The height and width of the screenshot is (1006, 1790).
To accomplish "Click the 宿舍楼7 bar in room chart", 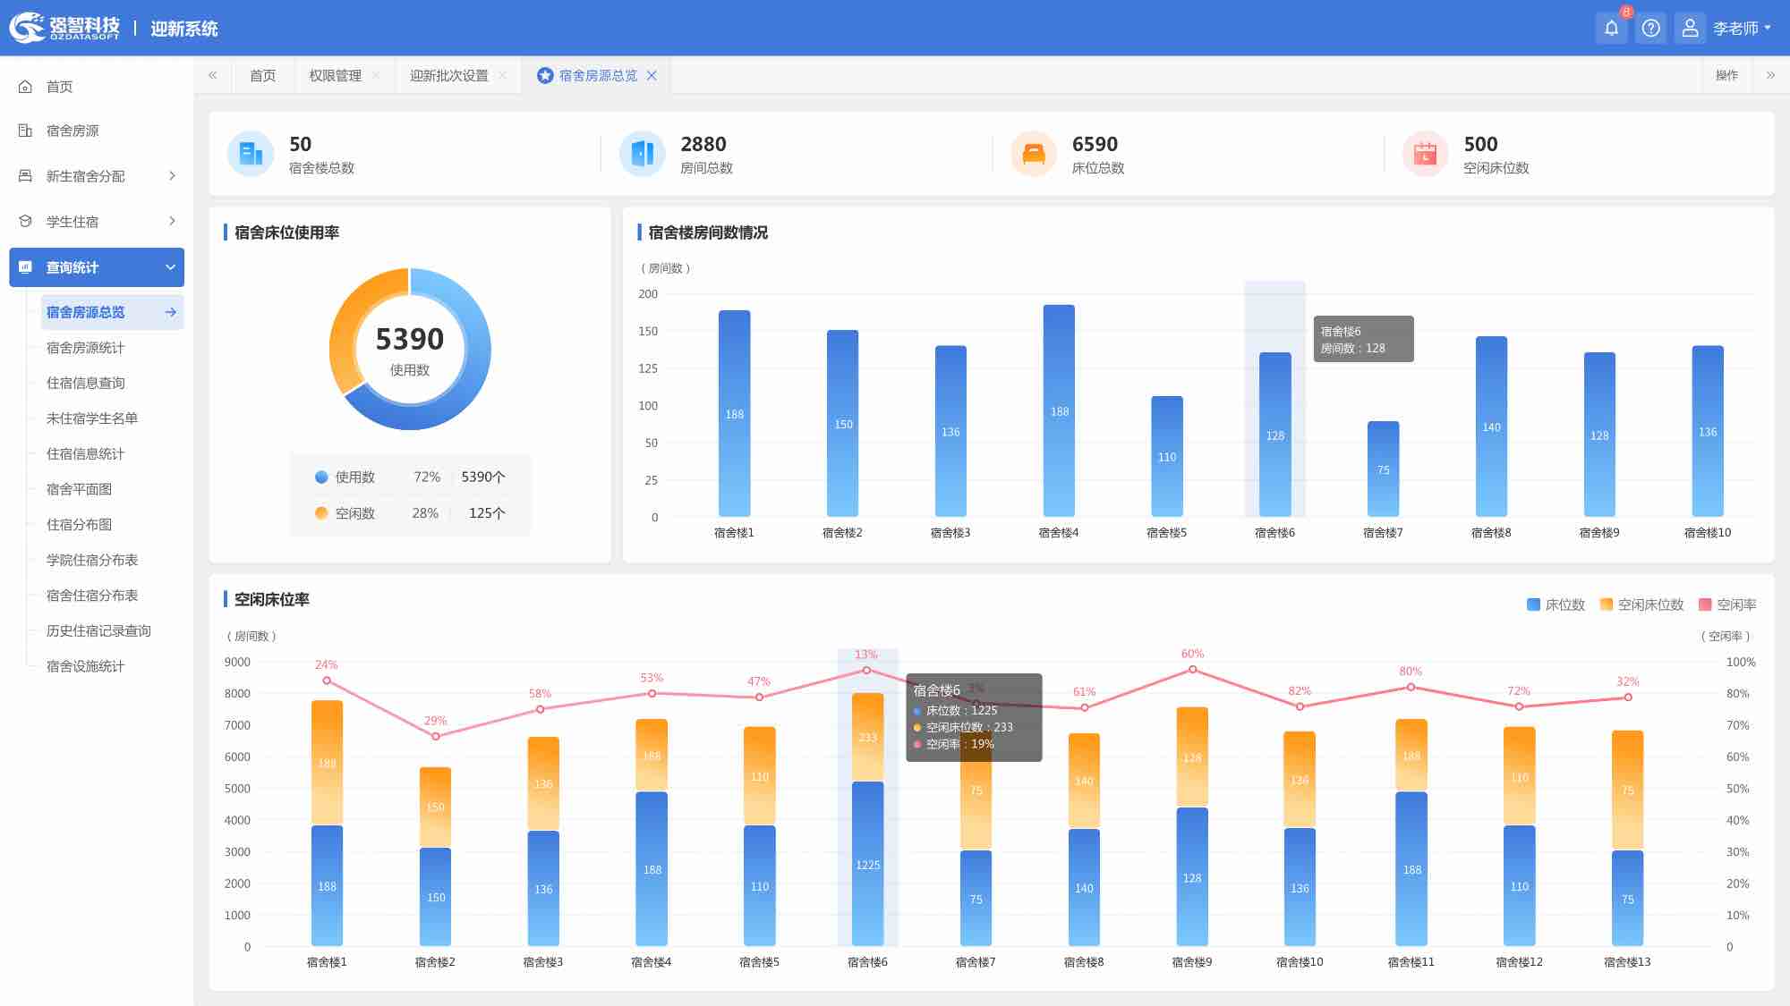I will 1383,469.
